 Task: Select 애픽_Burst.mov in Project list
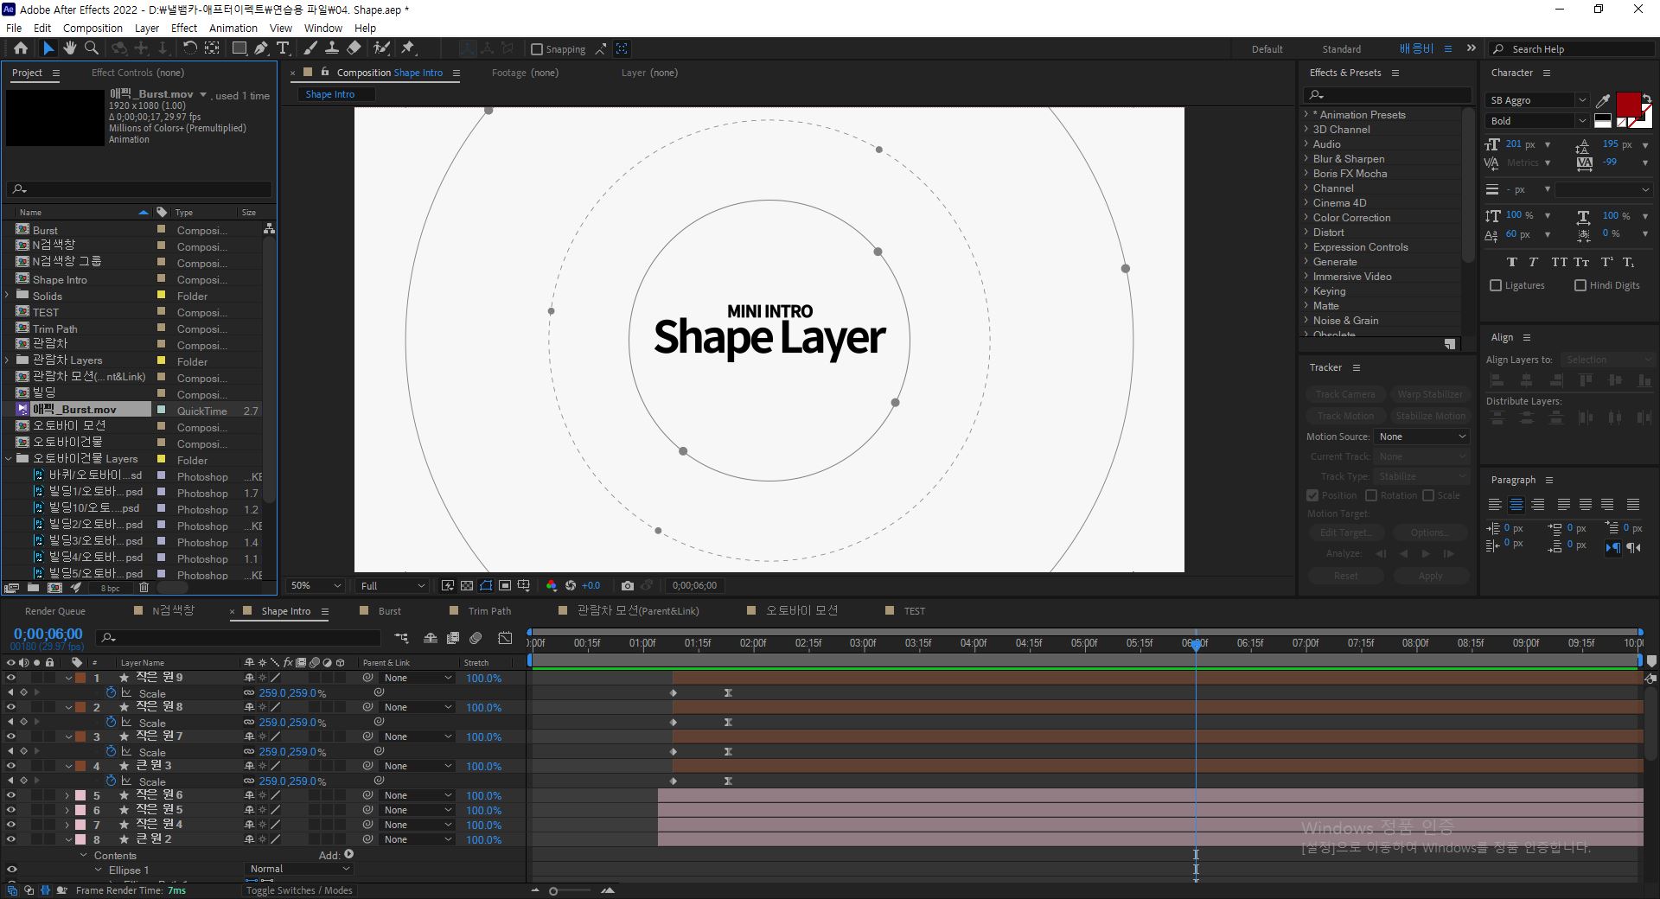click(74, 410)
